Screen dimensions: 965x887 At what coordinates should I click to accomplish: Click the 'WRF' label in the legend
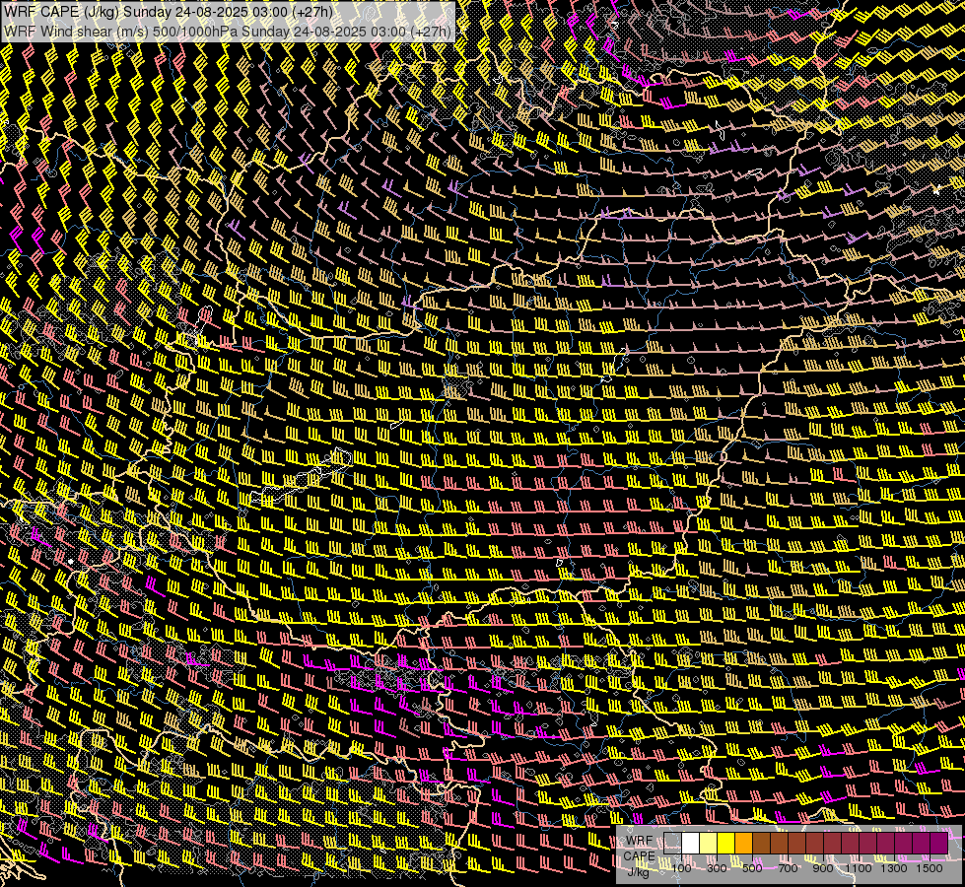(640, 841)
